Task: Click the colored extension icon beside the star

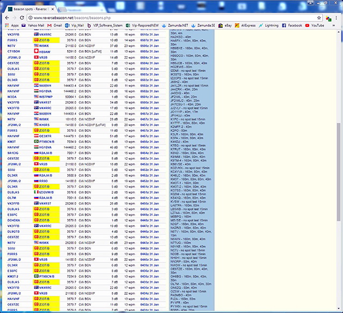Action: [329, 18]
